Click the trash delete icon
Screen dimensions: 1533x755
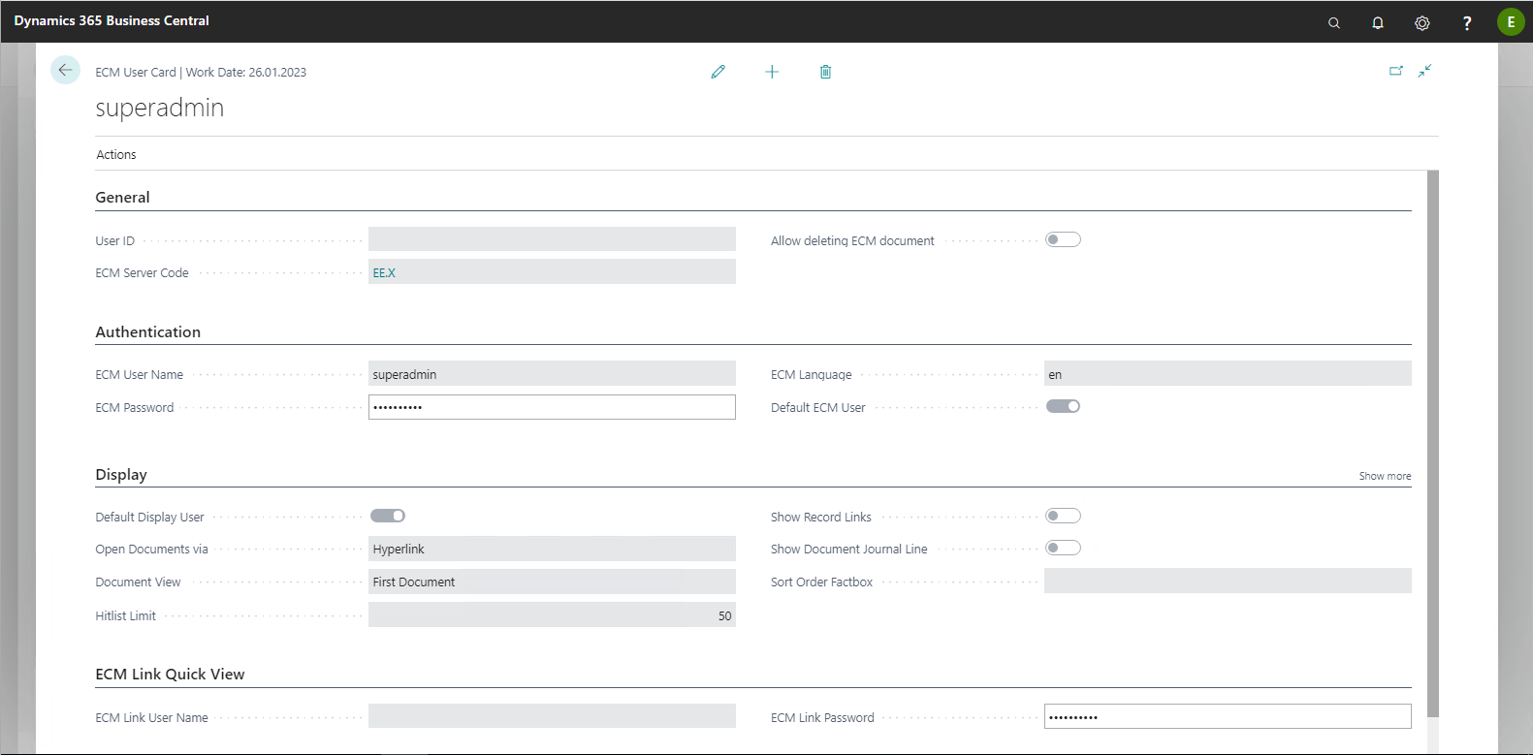825,72
